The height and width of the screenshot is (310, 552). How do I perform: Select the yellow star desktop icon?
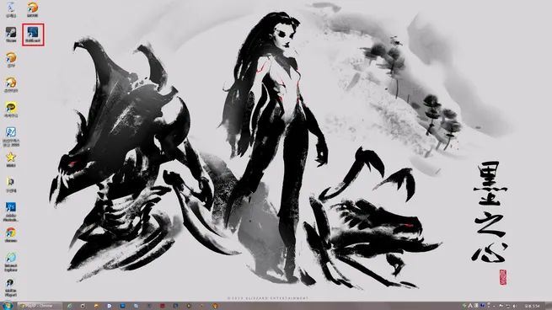[11, 160]
